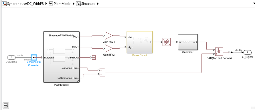Click the Quantizer subsystem block
The image size is (255, 110).
(188, 42)
